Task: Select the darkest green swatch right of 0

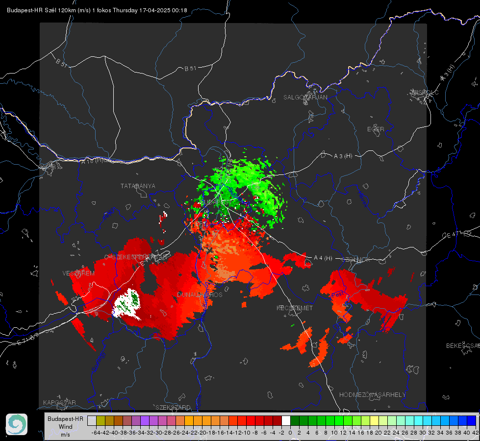Action: (295, 420)
